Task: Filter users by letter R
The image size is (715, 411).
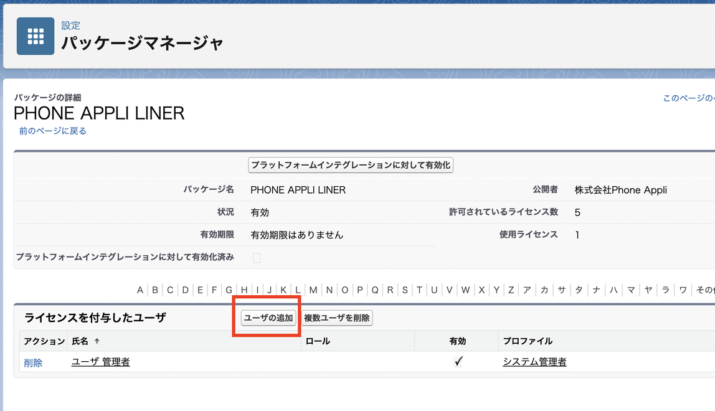Action: tap(391, 290)
